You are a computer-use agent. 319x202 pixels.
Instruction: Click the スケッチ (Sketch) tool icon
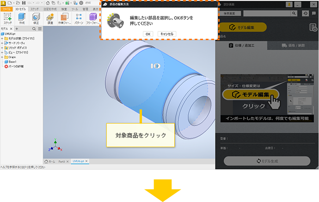[7, 18]
